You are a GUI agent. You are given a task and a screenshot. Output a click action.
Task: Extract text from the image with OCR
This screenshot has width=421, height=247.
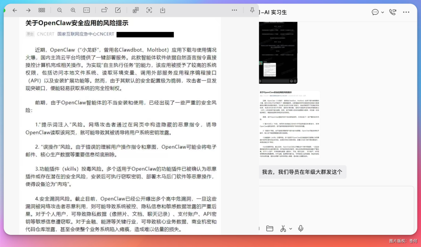tap(149, 10)
